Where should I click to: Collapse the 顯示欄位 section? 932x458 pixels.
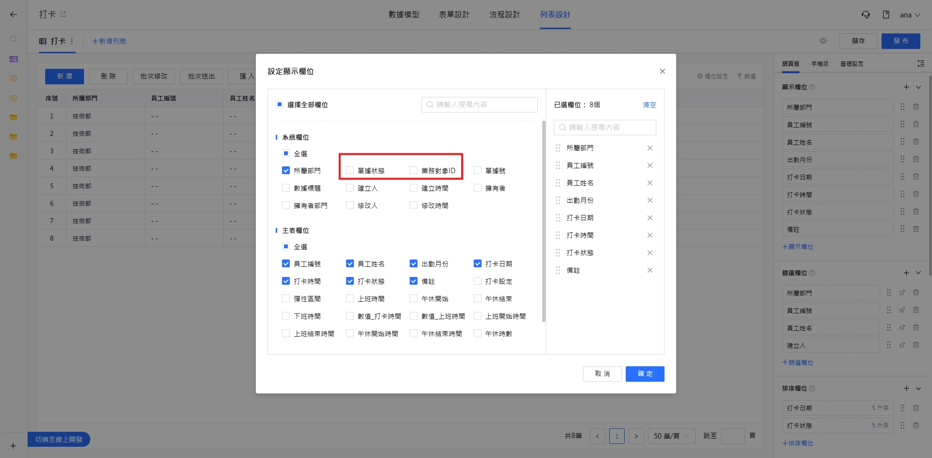pyautogui.click(x=918, y=87)
